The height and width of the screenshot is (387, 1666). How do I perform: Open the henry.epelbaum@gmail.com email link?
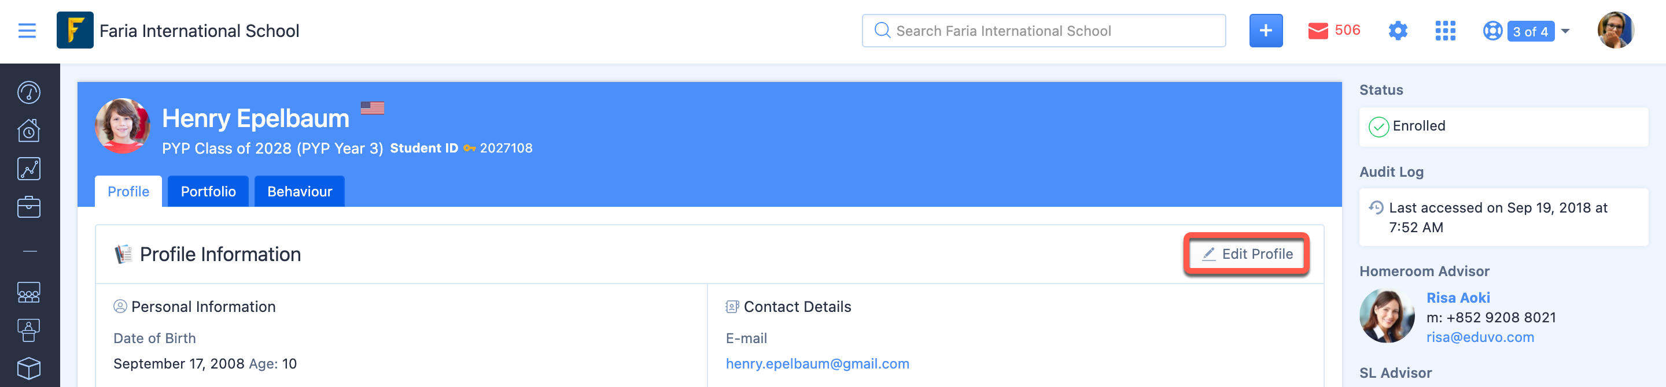pos(817,364)
